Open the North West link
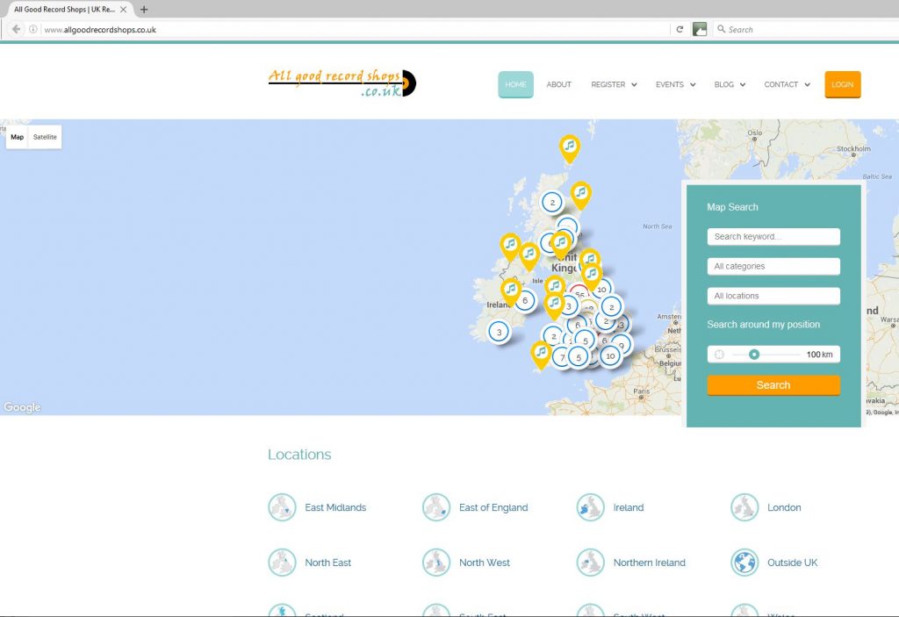Viewport: 899px width, 617px height. [x=484, y=563]
